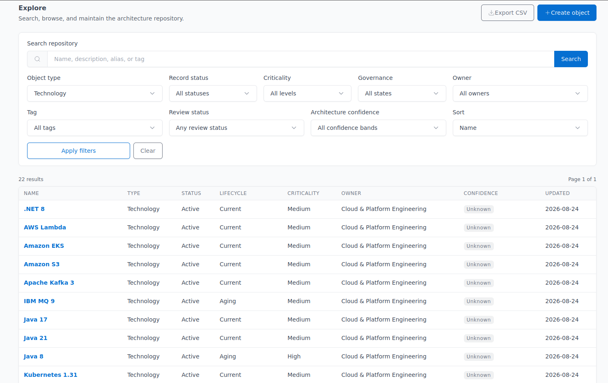
Task: Open the AWS Lambda record
Action: point(45,227)
